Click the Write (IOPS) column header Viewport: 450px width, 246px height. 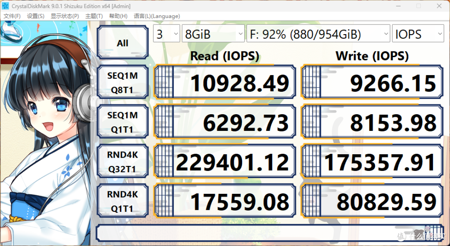point(372,56)
